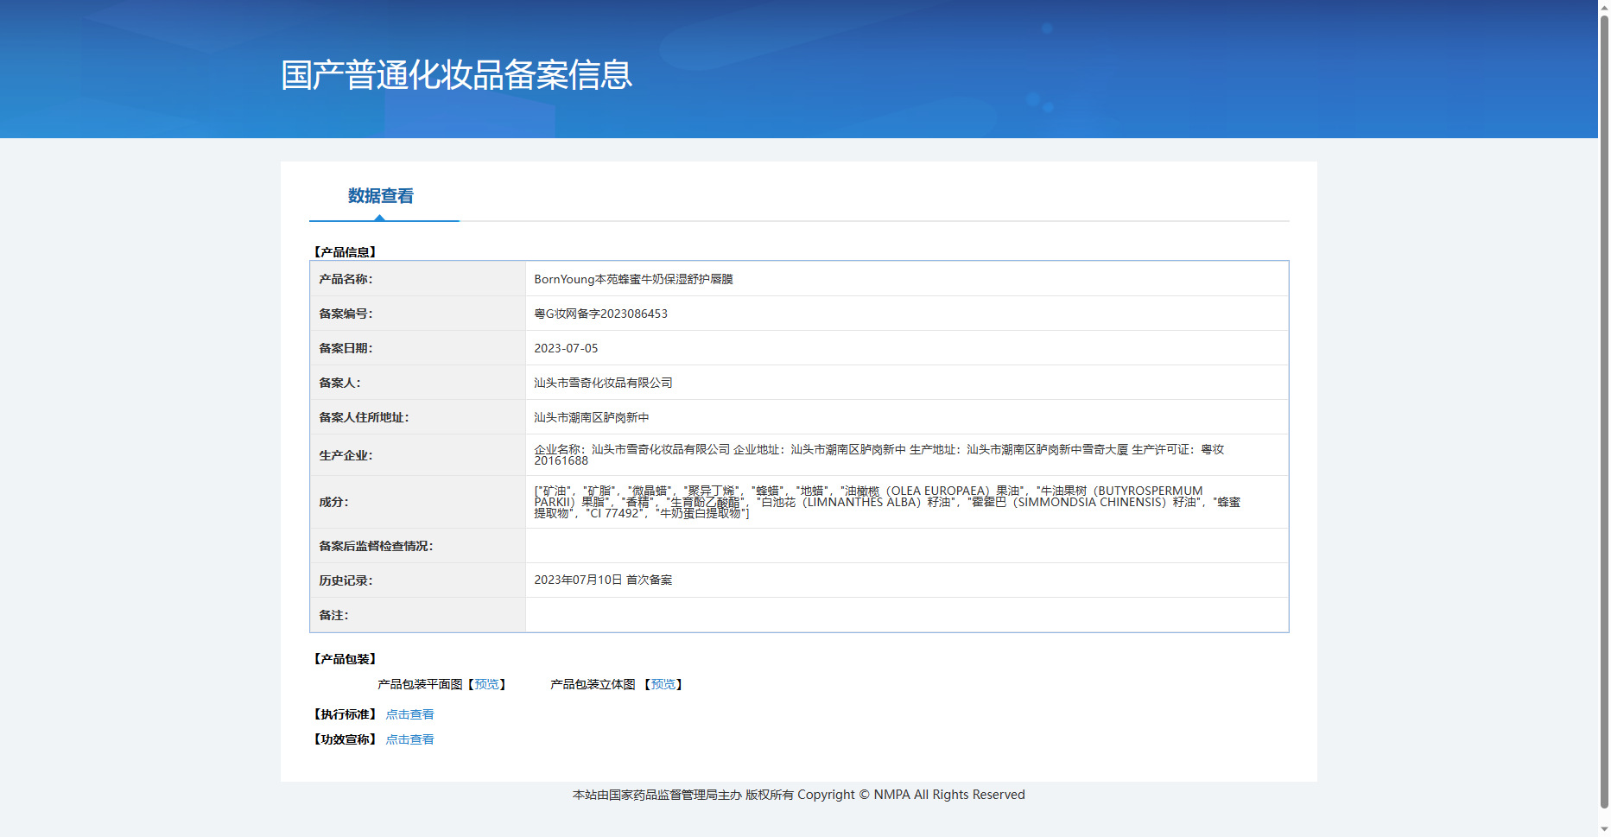
Task: Open 预览 link for 产品包装立体图
Action: coord(663,684)
